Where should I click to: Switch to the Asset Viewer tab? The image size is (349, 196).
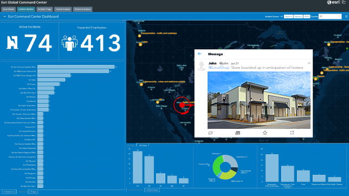pos(8,9)
